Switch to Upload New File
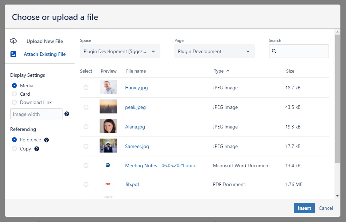This screenshot has height=222, width=346. (x=45, y=41)
